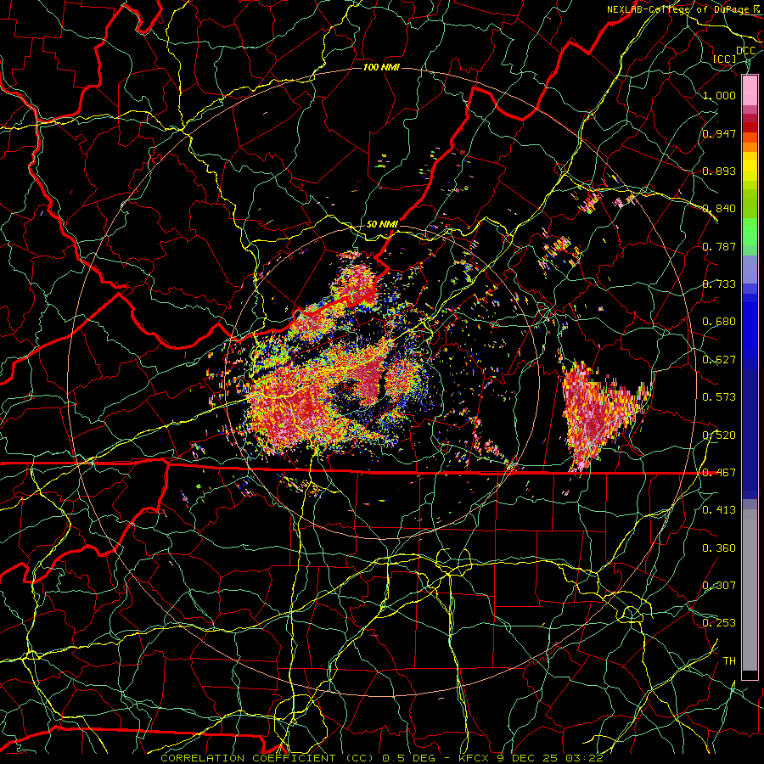764x764 pixels.
Task: Click the 9 DEC 25 date in the caption
Action: click(x=529, y=758)
